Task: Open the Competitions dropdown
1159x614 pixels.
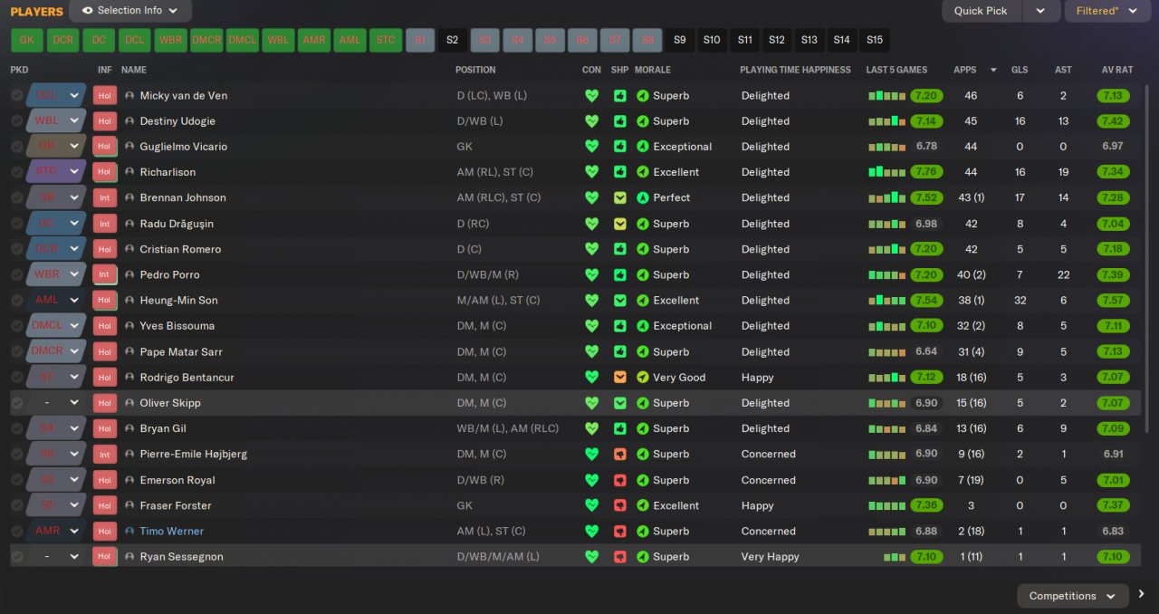Action: point(1073,595)
